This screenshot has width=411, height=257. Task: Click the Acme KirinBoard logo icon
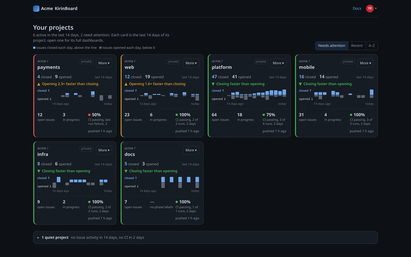(x=36, y=9)
